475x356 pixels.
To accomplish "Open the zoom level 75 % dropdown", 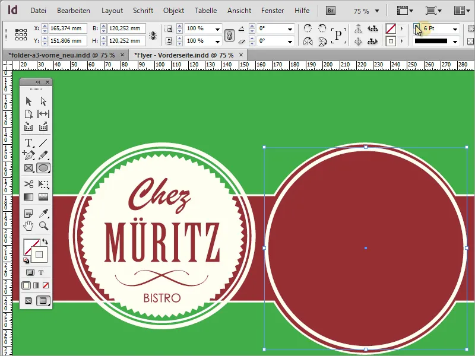I will [377, 11].
